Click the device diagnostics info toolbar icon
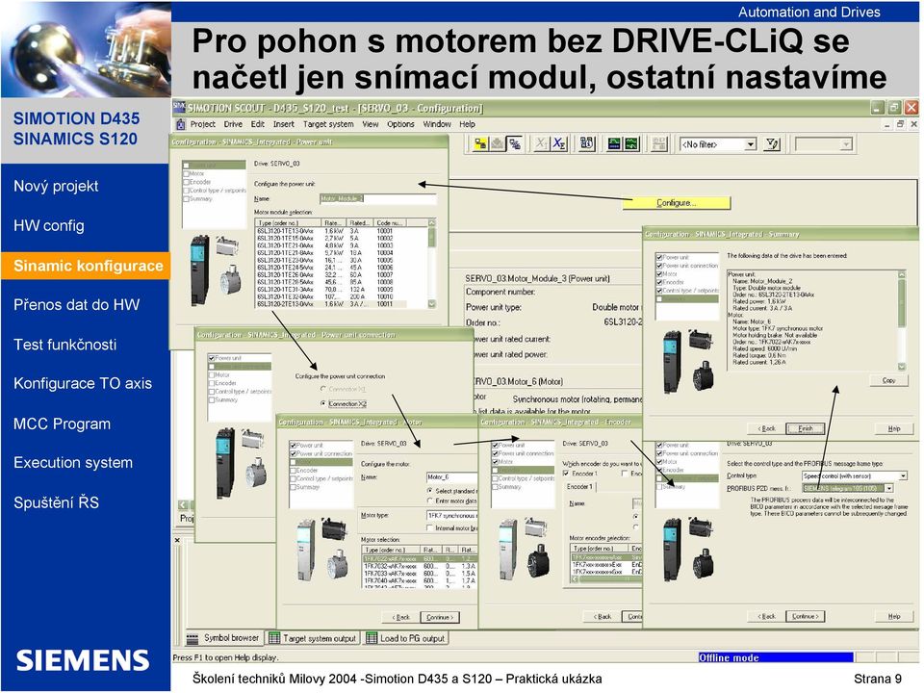 (587, 143)
